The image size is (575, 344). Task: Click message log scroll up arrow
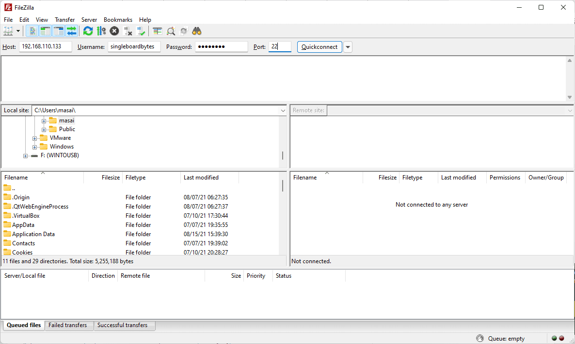[x=570, y=60]
